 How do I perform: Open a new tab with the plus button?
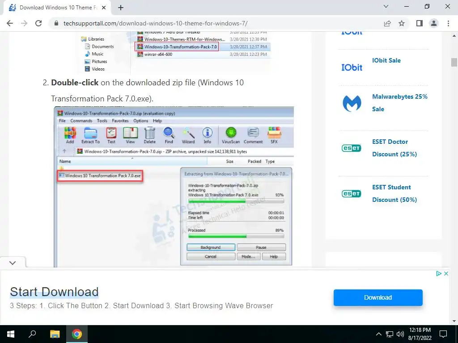tap(121, 8)
